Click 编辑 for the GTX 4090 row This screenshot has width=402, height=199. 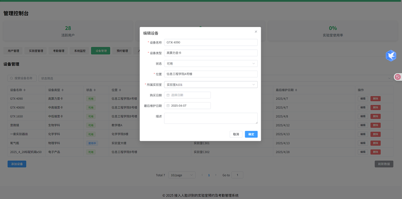click(x=363, y=99)
